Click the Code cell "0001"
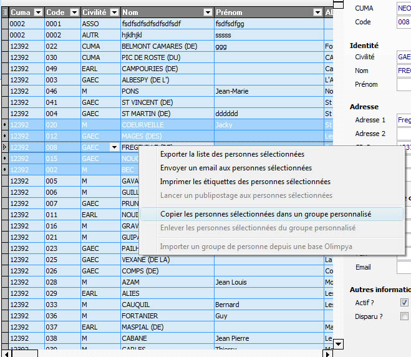This screenshot has height=357, width=411. 62,24
